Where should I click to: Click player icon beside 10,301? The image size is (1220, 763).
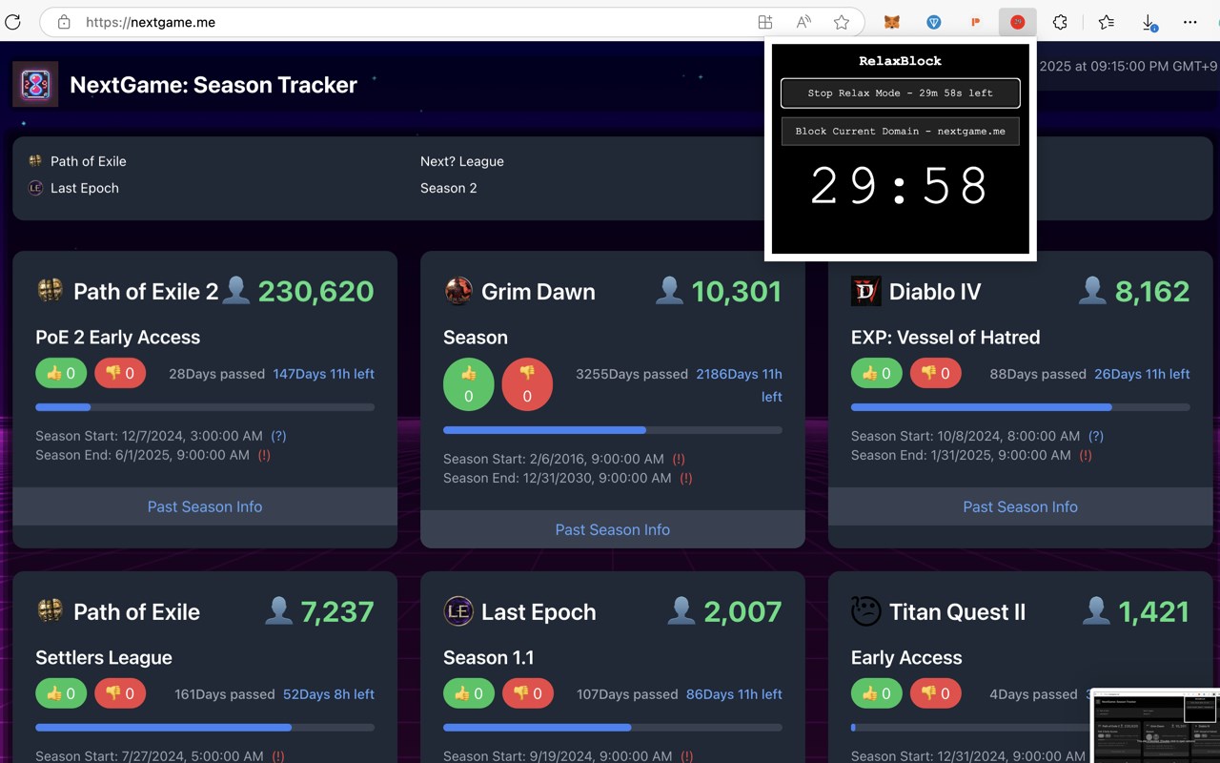(x=670, y=291)
